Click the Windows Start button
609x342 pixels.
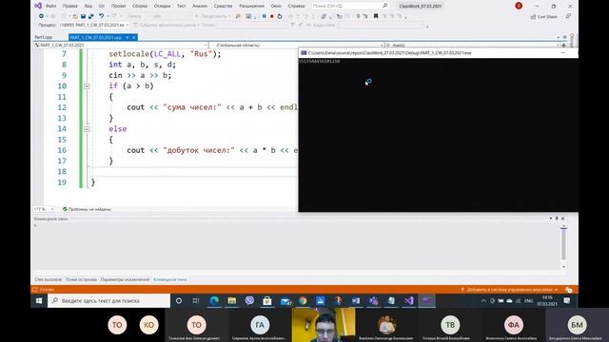point(39,300)
